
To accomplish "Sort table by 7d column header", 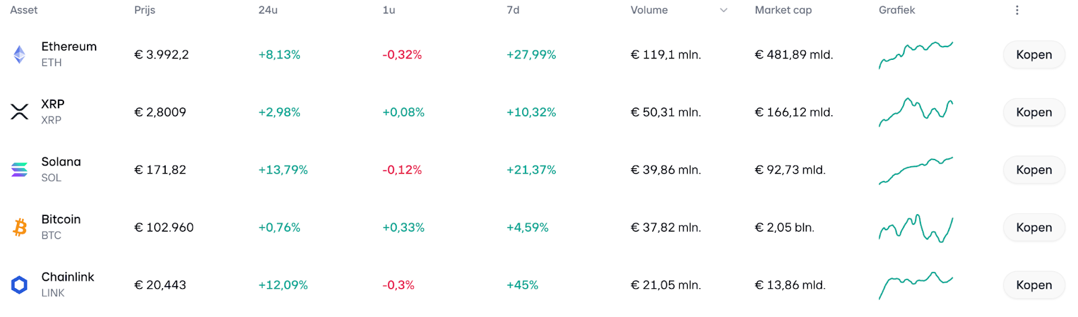I will pos(513,10).
